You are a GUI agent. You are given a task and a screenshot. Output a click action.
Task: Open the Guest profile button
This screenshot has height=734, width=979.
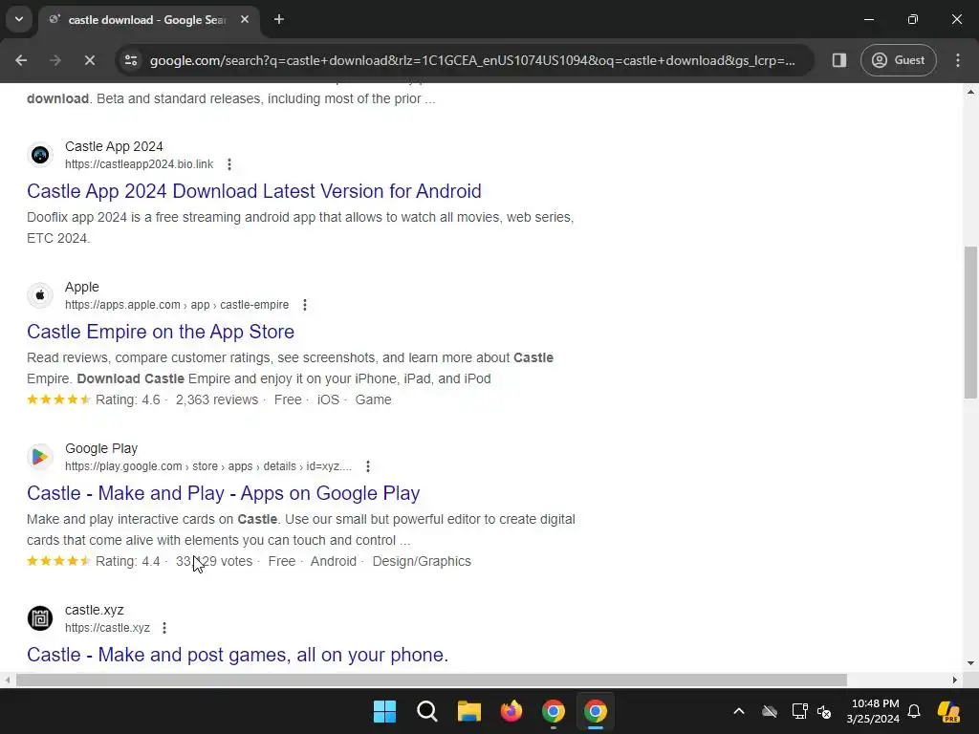(898, 60)
